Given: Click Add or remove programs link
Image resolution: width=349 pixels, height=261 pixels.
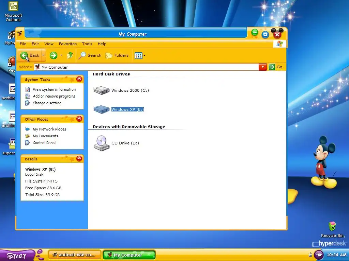Looking at the screenshot, I should click(54, 96).
